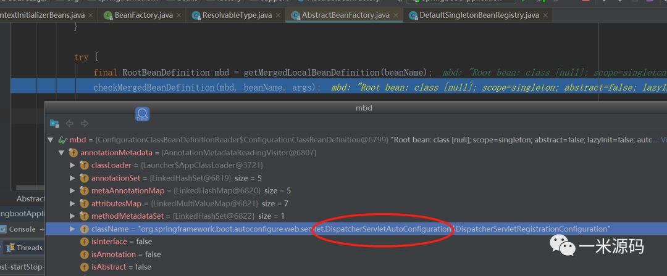Expand the attributesMap node
The height and width of the screenshot is (276, 667).
click(73, 203)
